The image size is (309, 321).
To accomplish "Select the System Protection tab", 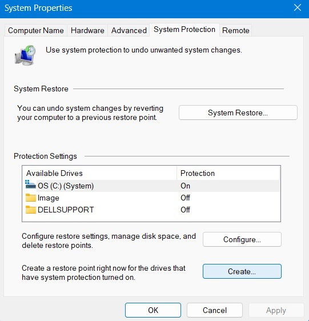I will coord(184,30).
